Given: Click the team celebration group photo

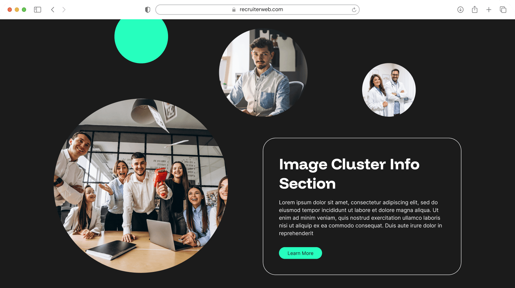Looking at the screenshot, I should click(141, 186).
